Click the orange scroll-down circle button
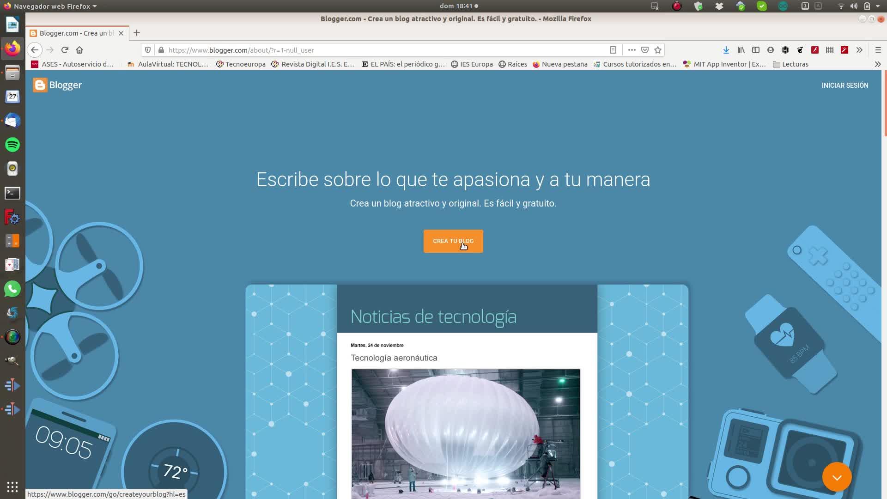Viewport: 887px width, 499px height. point(837,477)
